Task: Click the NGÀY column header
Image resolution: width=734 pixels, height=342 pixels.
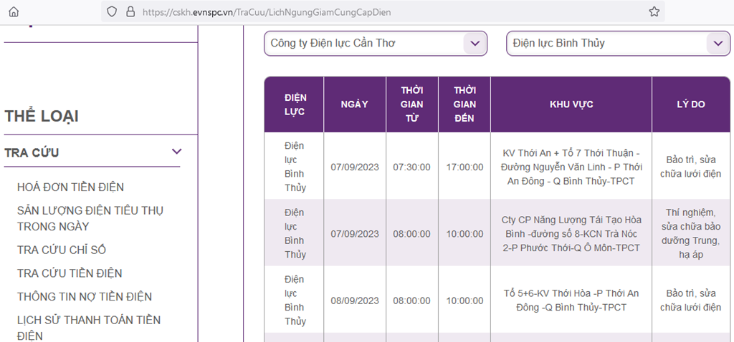Action: (x=354, y=104)
